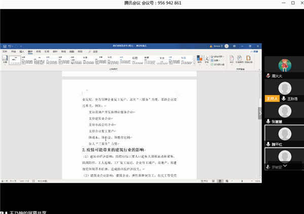
Task: Open the 页面颜色 page color dropdown
Action: [240, 60]
